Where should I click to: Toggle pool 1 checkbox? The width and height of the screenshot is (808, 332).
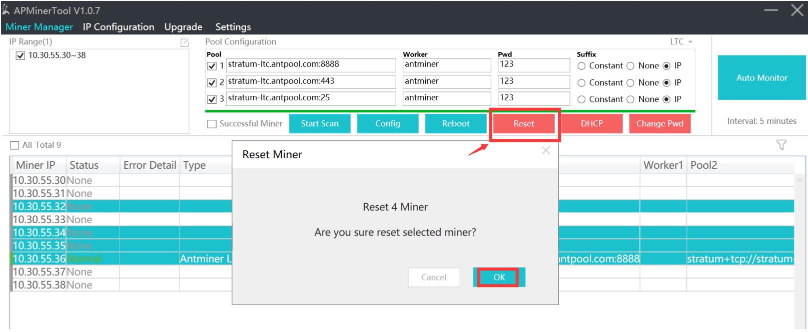212,66
